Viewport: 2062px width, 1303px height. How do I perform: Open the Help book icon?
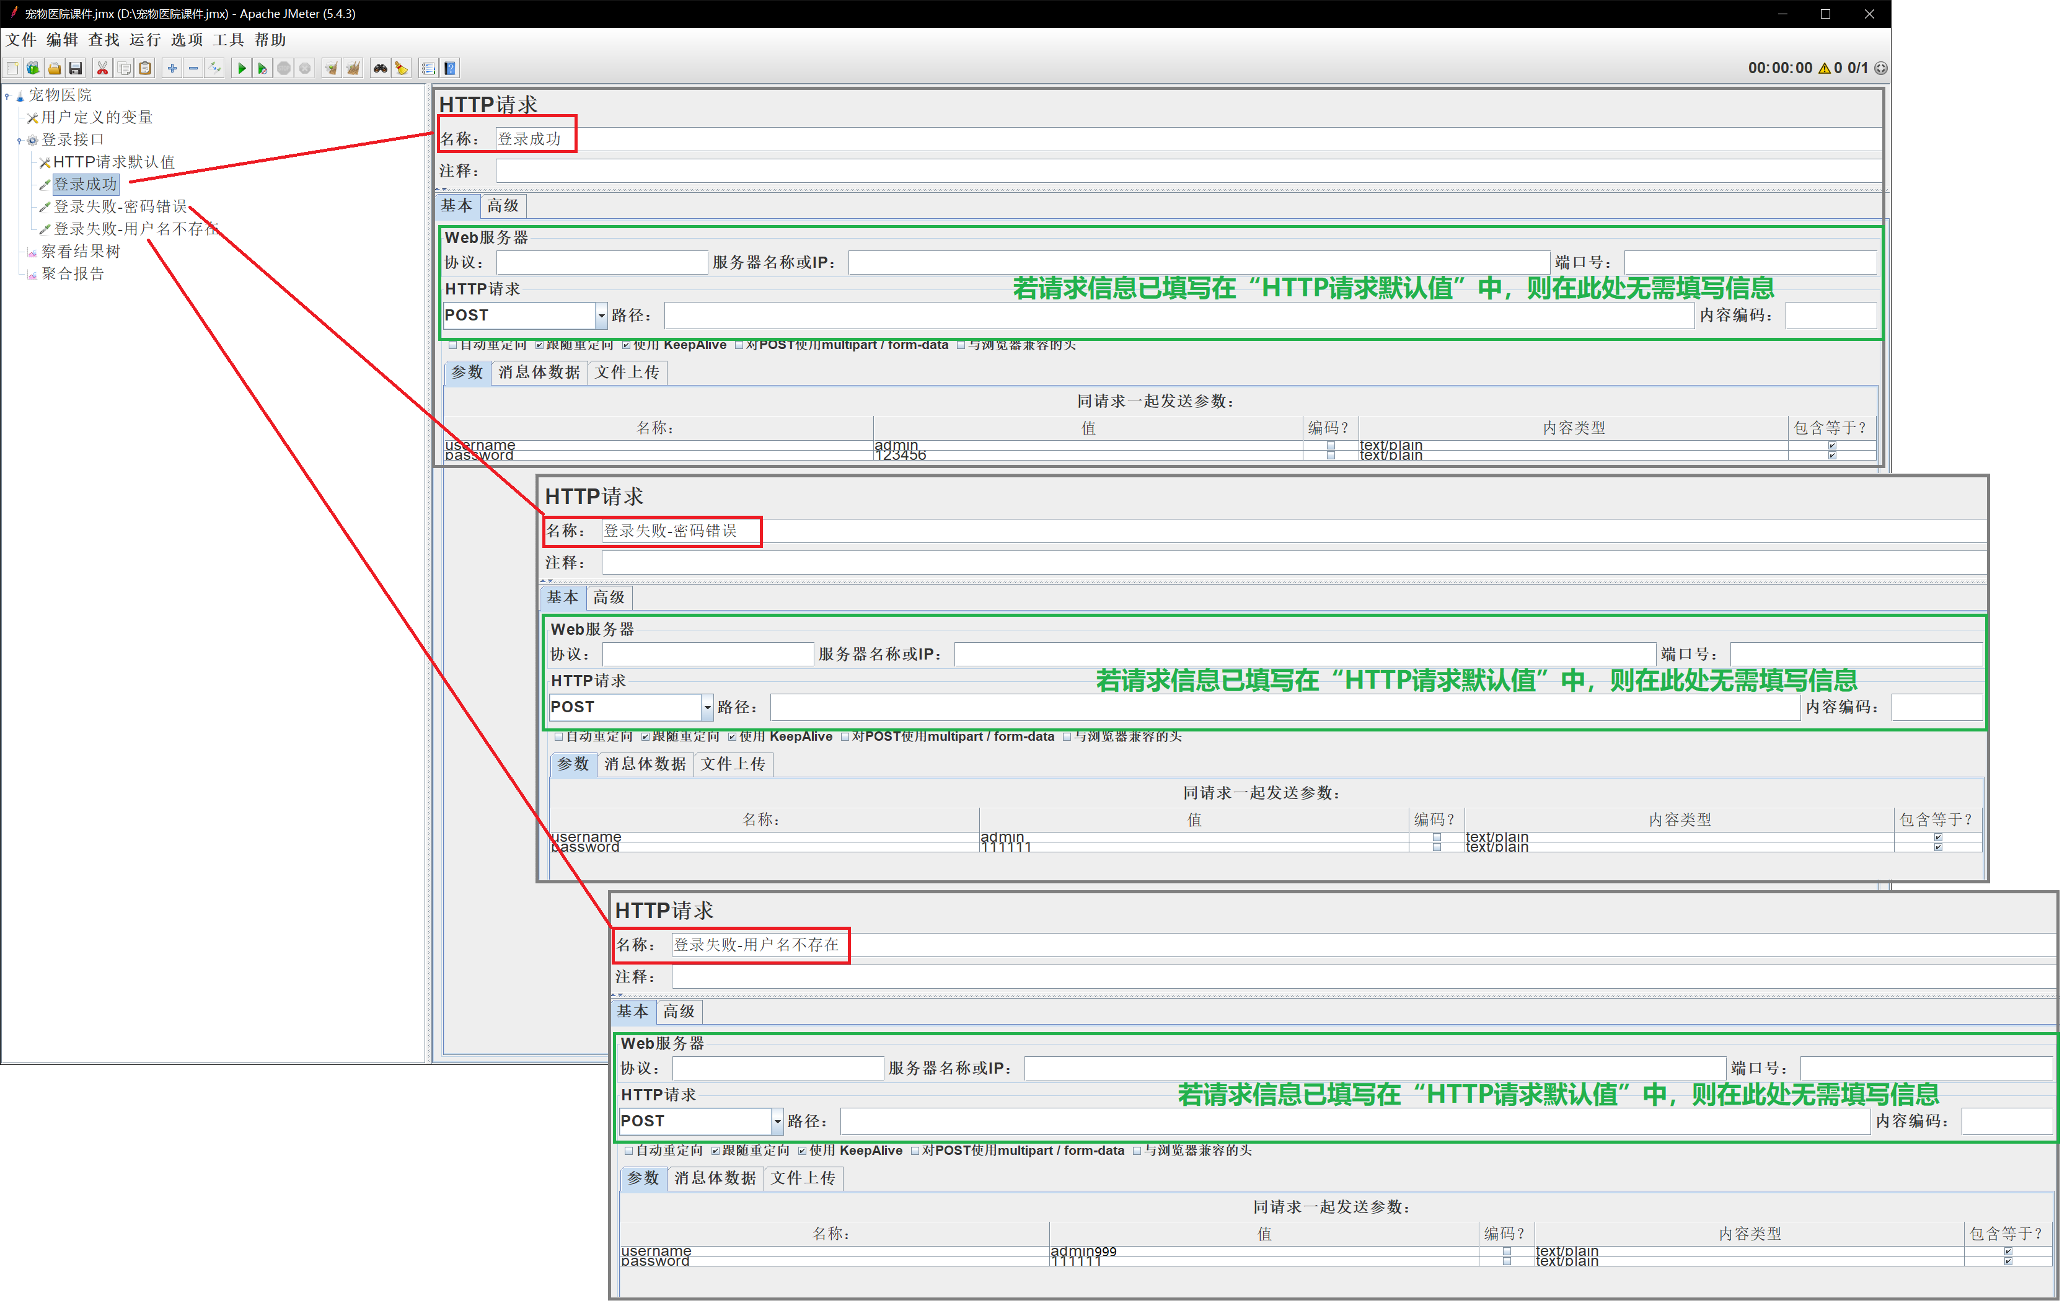click(451, 69)
